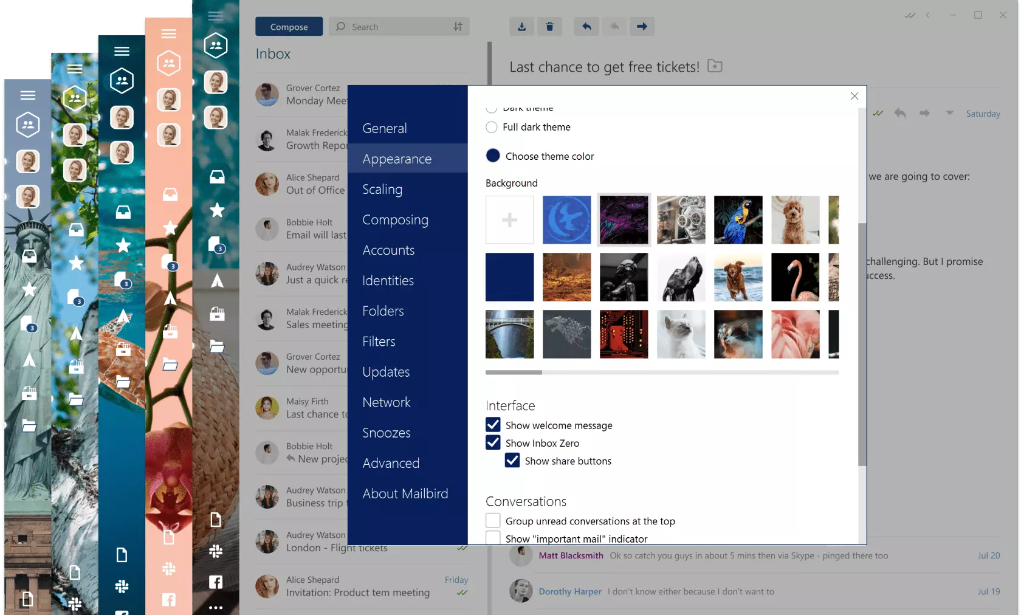Click the Choose theme color swatch
1021x615 pixels.
[493, 156]
